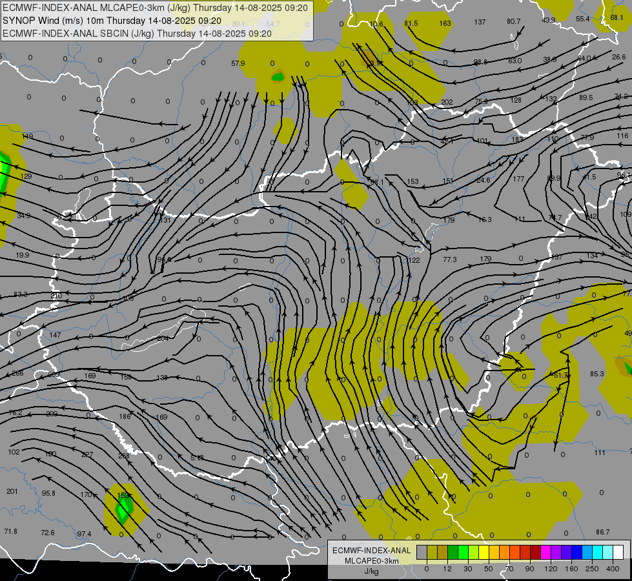
Task: Click the map value 95.8
Action: pos(48,493)
